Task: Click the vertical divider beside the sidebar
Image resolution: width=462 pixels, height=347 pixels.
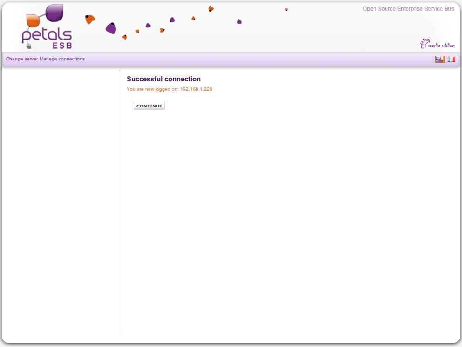Action: click(120, 200)
